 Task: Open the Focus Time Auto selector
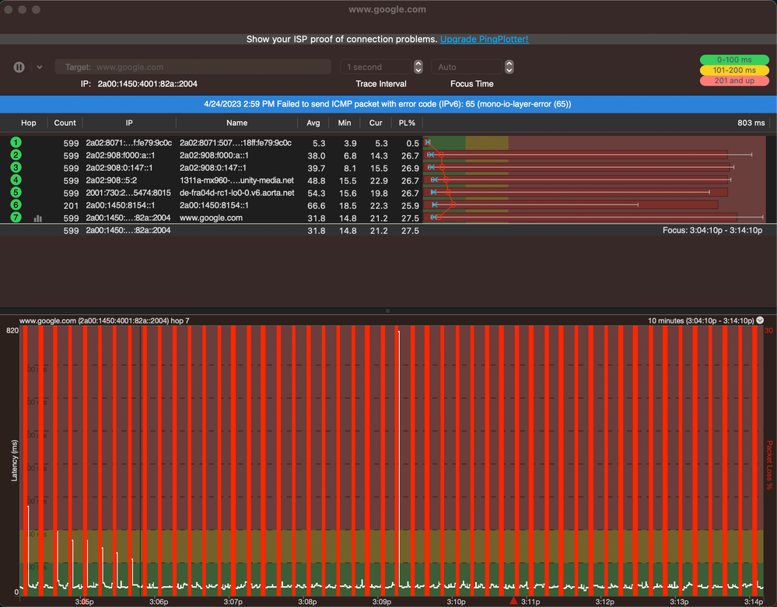pos(509,68)
